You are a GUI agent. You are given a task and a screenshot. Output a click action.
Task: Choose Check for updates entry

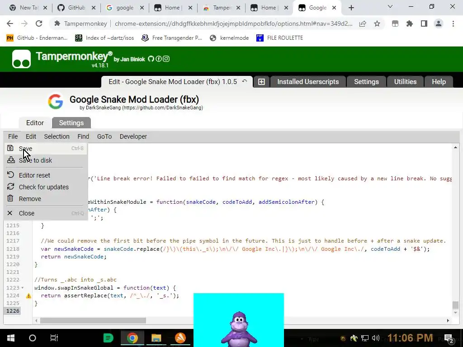(46, 187)
